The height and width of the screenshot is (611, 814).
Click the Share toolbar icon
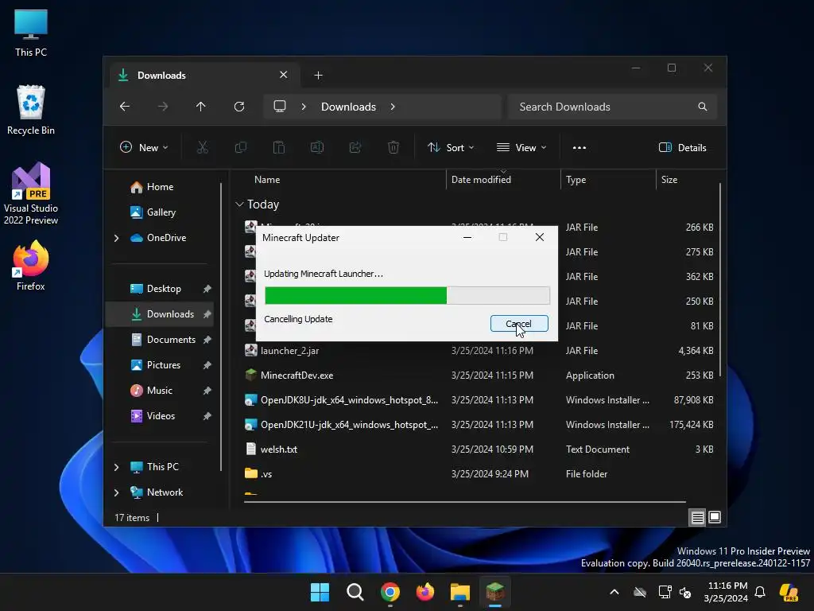(x=355, y=147)
